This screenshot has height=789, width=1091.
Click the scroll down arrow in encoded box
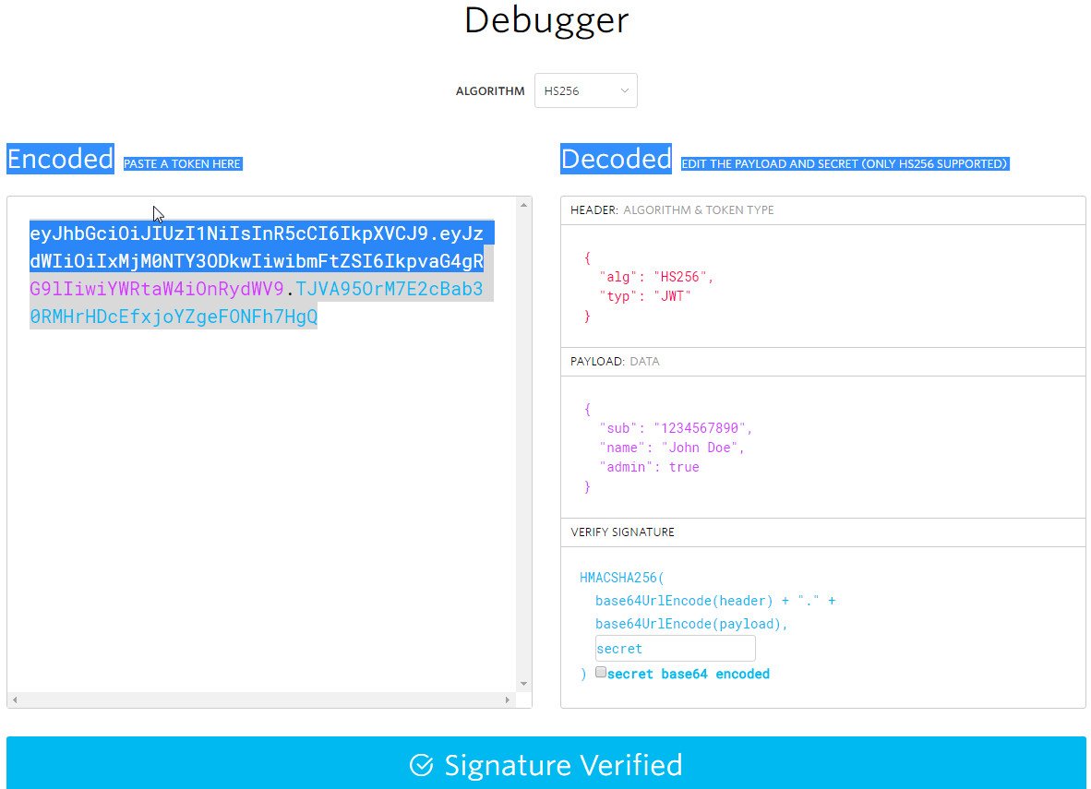(524, 684)
